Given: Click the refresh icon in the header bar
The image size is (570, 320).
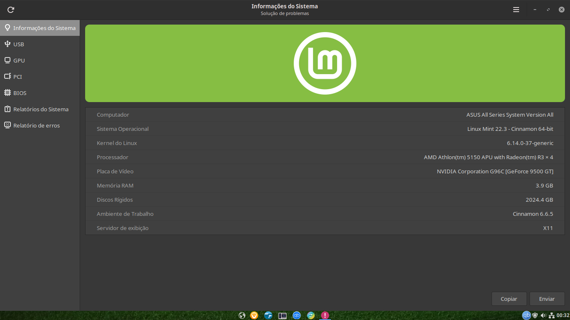Looking at the screenshot, I should [x=11, y=10].
